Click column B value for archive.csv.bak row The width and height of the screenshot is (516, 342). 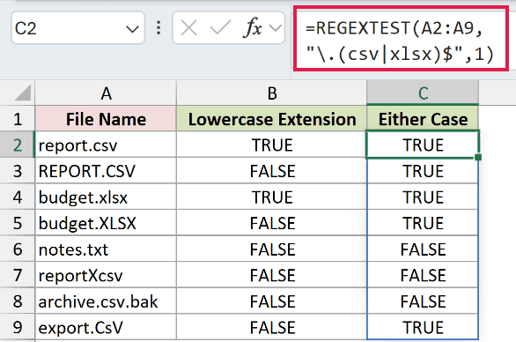[x=271, y=301]
